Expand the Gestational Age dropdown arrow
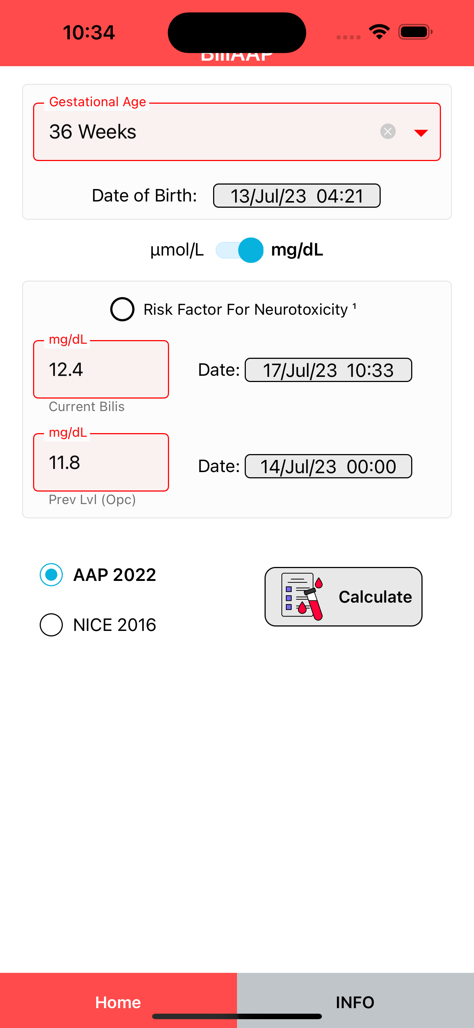The image size is (474, 1028). (421, 133)
